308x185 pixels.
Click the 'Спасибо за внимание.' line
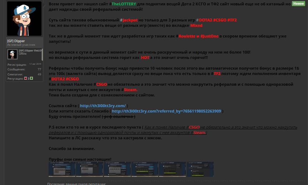tap(72, 149)
